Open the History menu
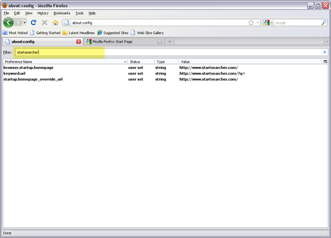This screenshot has width=331, height=238. (43, 13)
